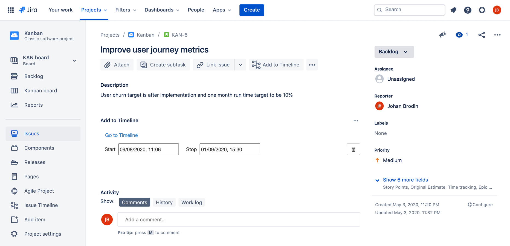Image resolution: width=510 pixels, height=246 pixels.
Task: Expand the Link issue dropdown arrow
Action: pyautogui.click(x=240, y=65)
